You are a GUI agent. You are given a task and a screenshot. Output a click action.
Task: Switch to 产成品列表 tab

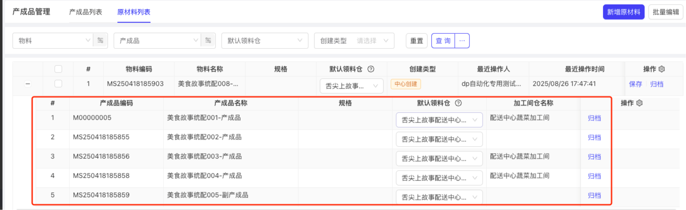[85, 12]
